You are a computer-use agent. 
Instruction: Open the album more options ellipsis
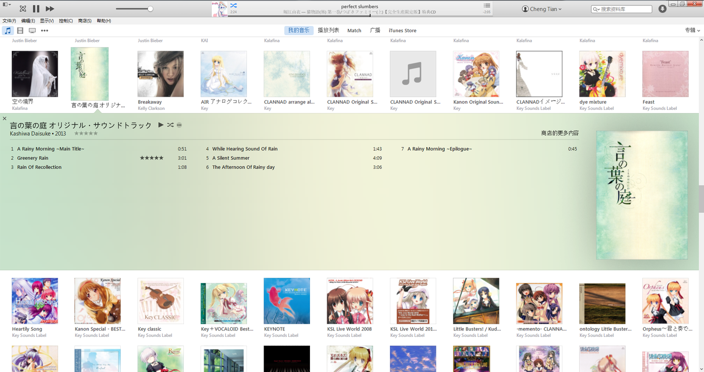tap(179, 125)
